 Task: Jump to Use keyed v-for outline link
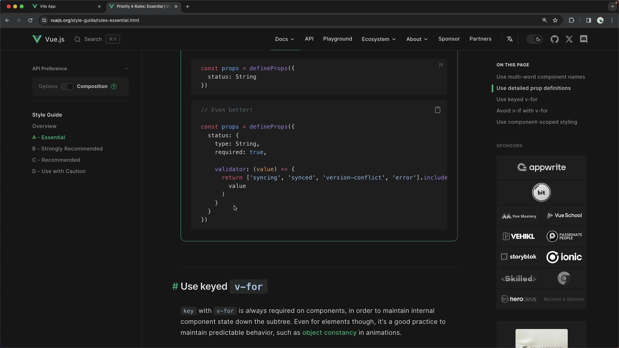[x=517, y=100]
